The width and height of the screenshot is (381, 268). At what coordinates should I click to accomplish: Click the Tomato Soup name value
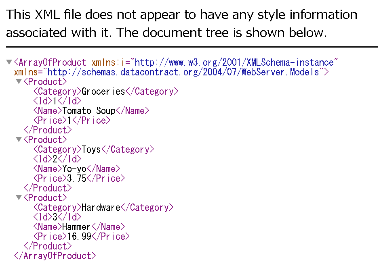pos(89,111)
